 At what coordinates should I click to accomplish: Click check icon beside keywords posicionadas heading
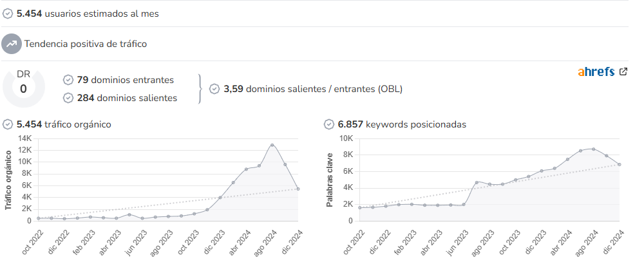pos(329,124)
